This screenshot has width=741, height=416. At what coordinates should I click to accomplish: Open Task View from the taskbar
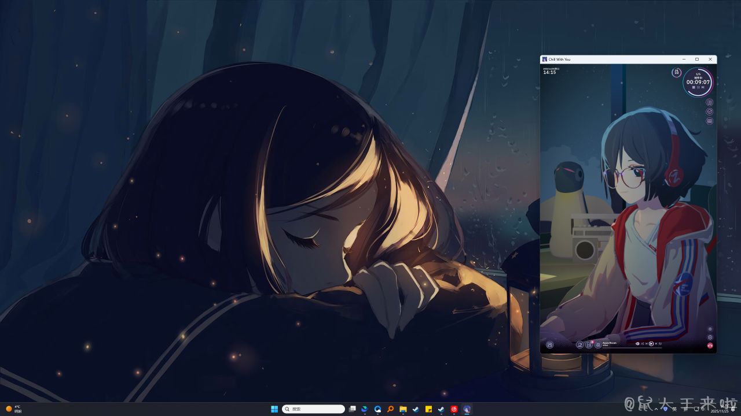(x=352, y=409)
